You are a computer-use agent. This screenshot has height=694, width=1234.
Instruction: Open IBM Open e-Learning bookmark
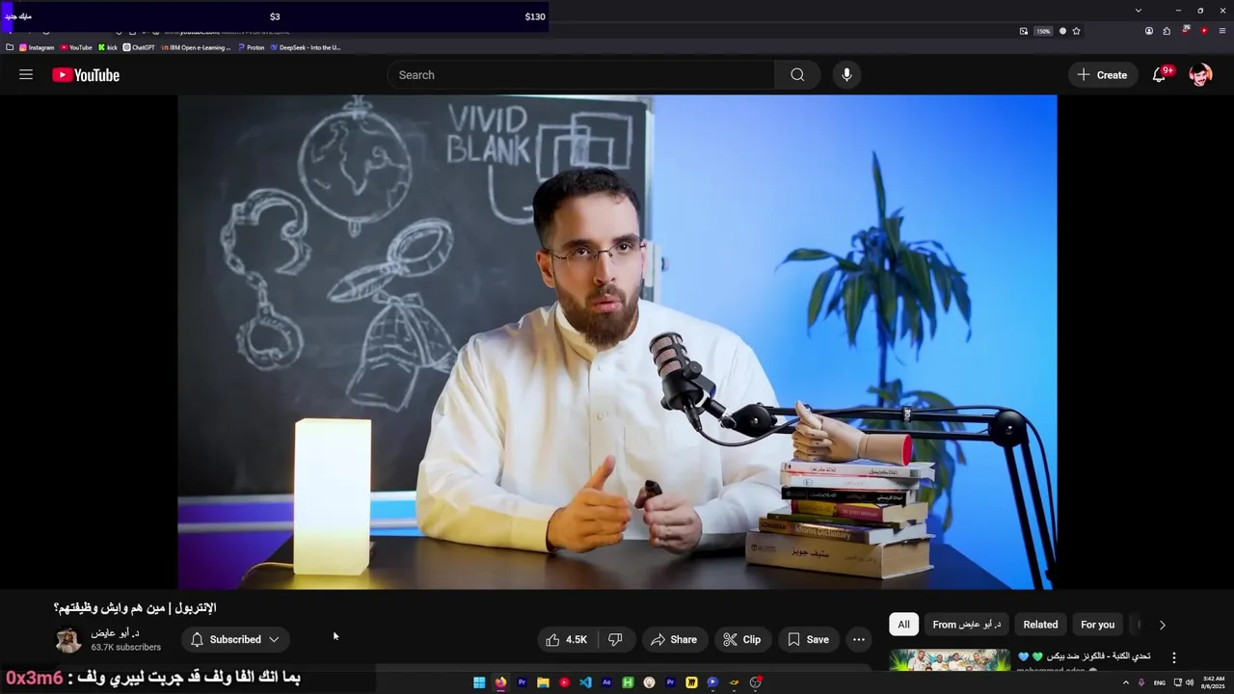pos(197,47)
